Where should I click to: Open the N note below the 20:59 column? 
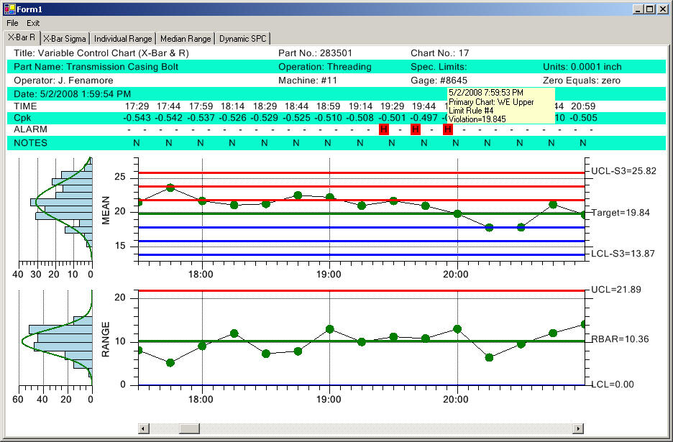[583, 143]
